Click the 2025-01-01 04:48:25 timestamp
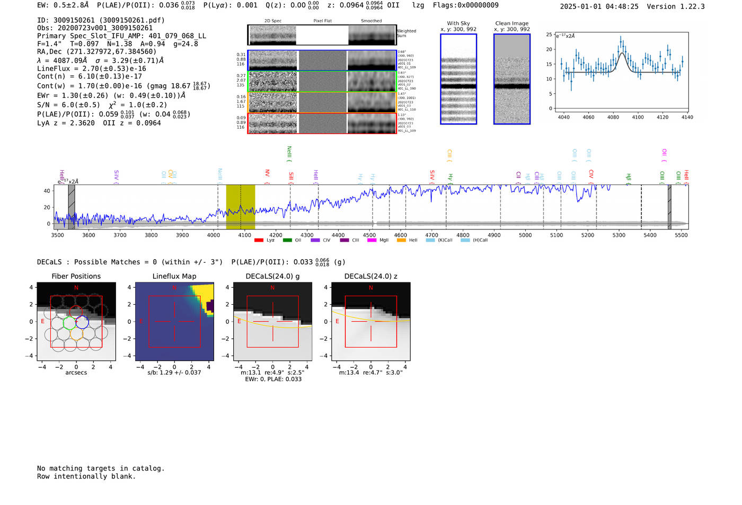742x505 pixels. (599, 6)
